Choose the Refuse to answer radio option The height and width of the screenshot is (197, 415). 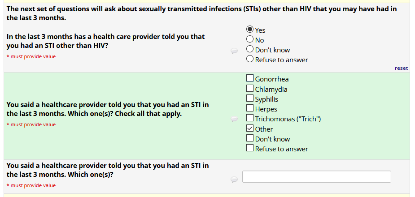point(250,60)
